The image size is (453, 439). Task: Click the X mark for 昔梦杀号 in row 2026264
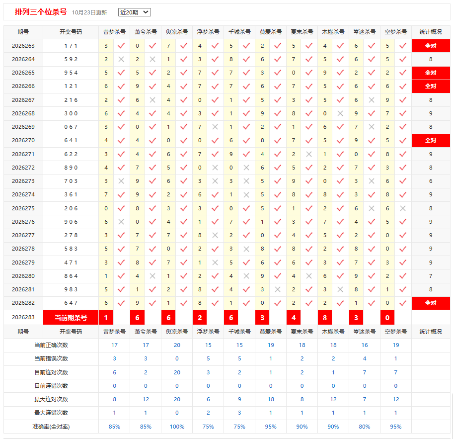[x=121, y=59]
